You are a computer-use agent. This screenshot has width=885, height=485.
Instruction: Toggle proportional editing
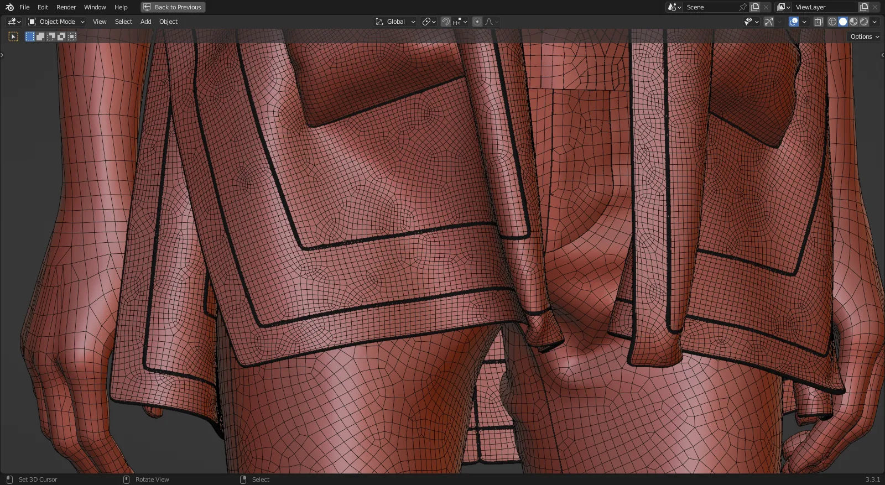coord(477,22)
